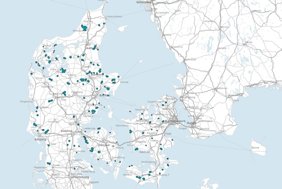This screenshot has height=189, width=282.
Task: Click the Esbjerg city label
Action: [41, 139]
